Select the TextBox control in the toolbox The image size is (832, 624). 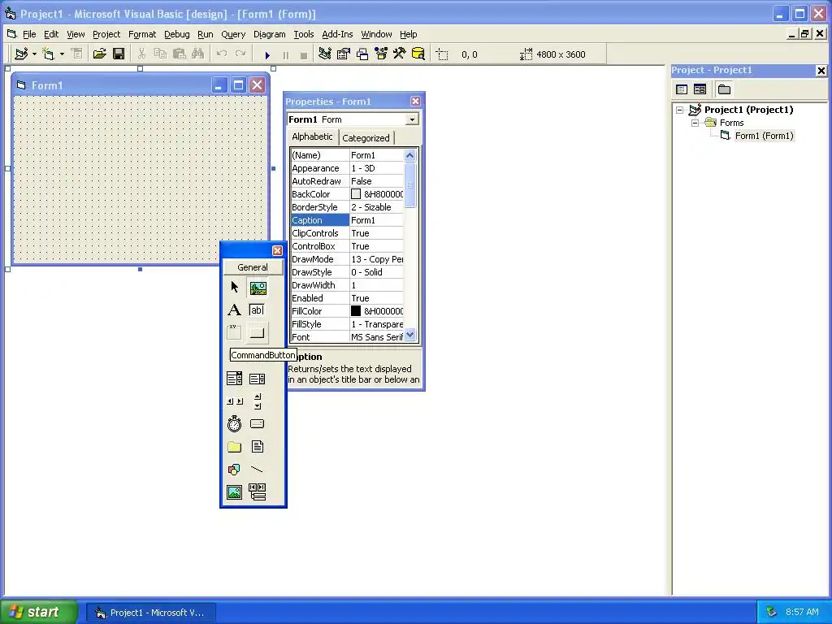pos(257,310)
